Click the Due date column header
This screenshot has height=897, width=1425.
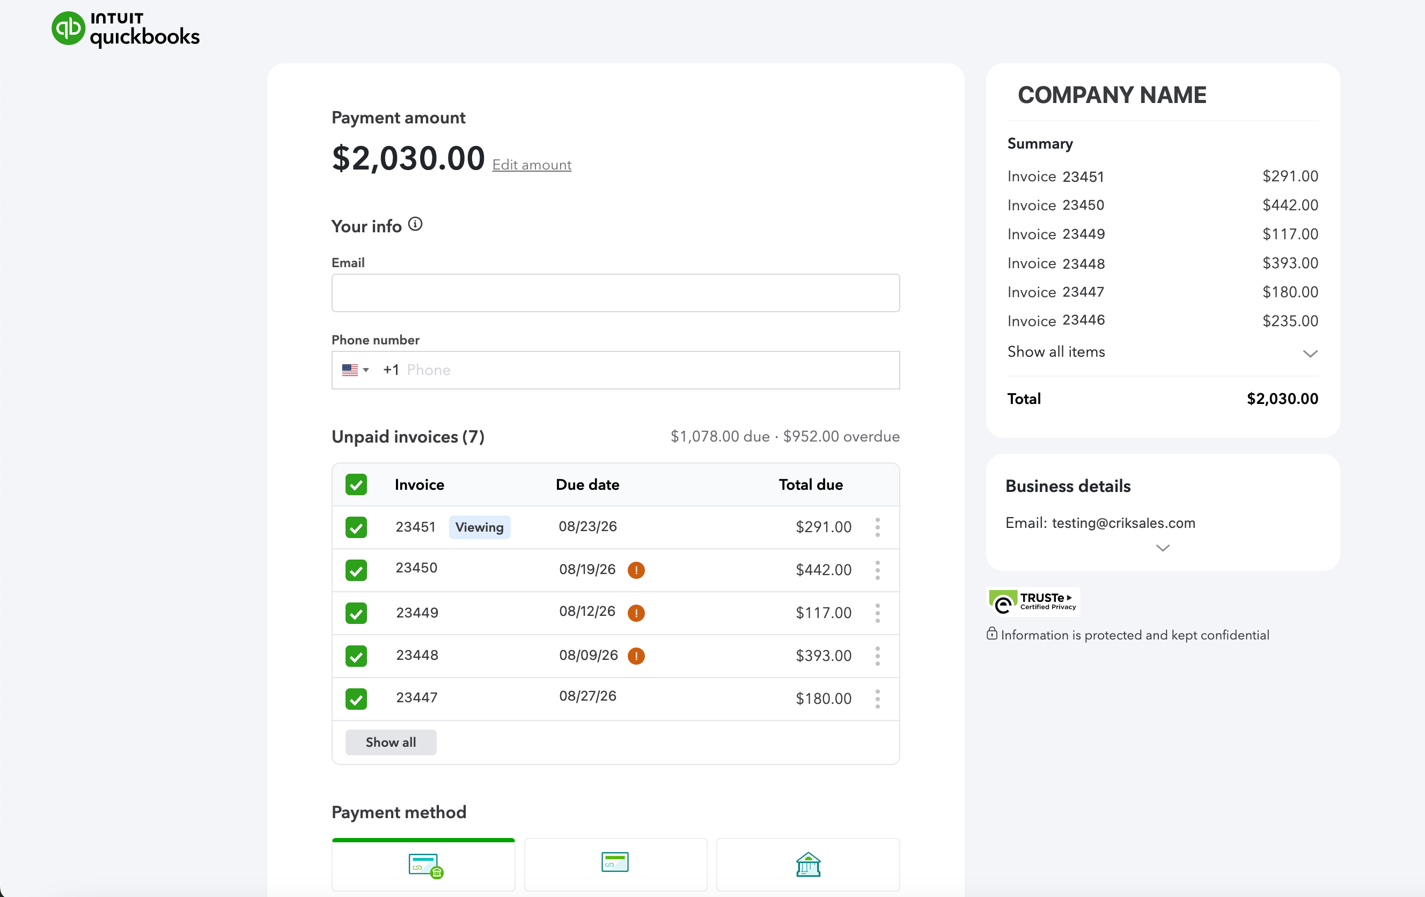(587, 484)
